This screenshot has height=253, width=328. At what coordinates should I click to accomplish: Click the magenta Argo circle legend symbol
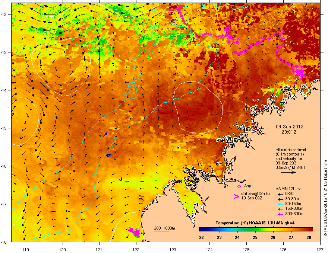[x=239, y=186]
